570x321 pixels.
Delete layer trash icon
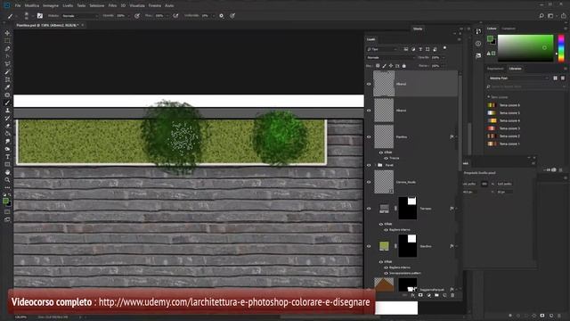[452, 295]
